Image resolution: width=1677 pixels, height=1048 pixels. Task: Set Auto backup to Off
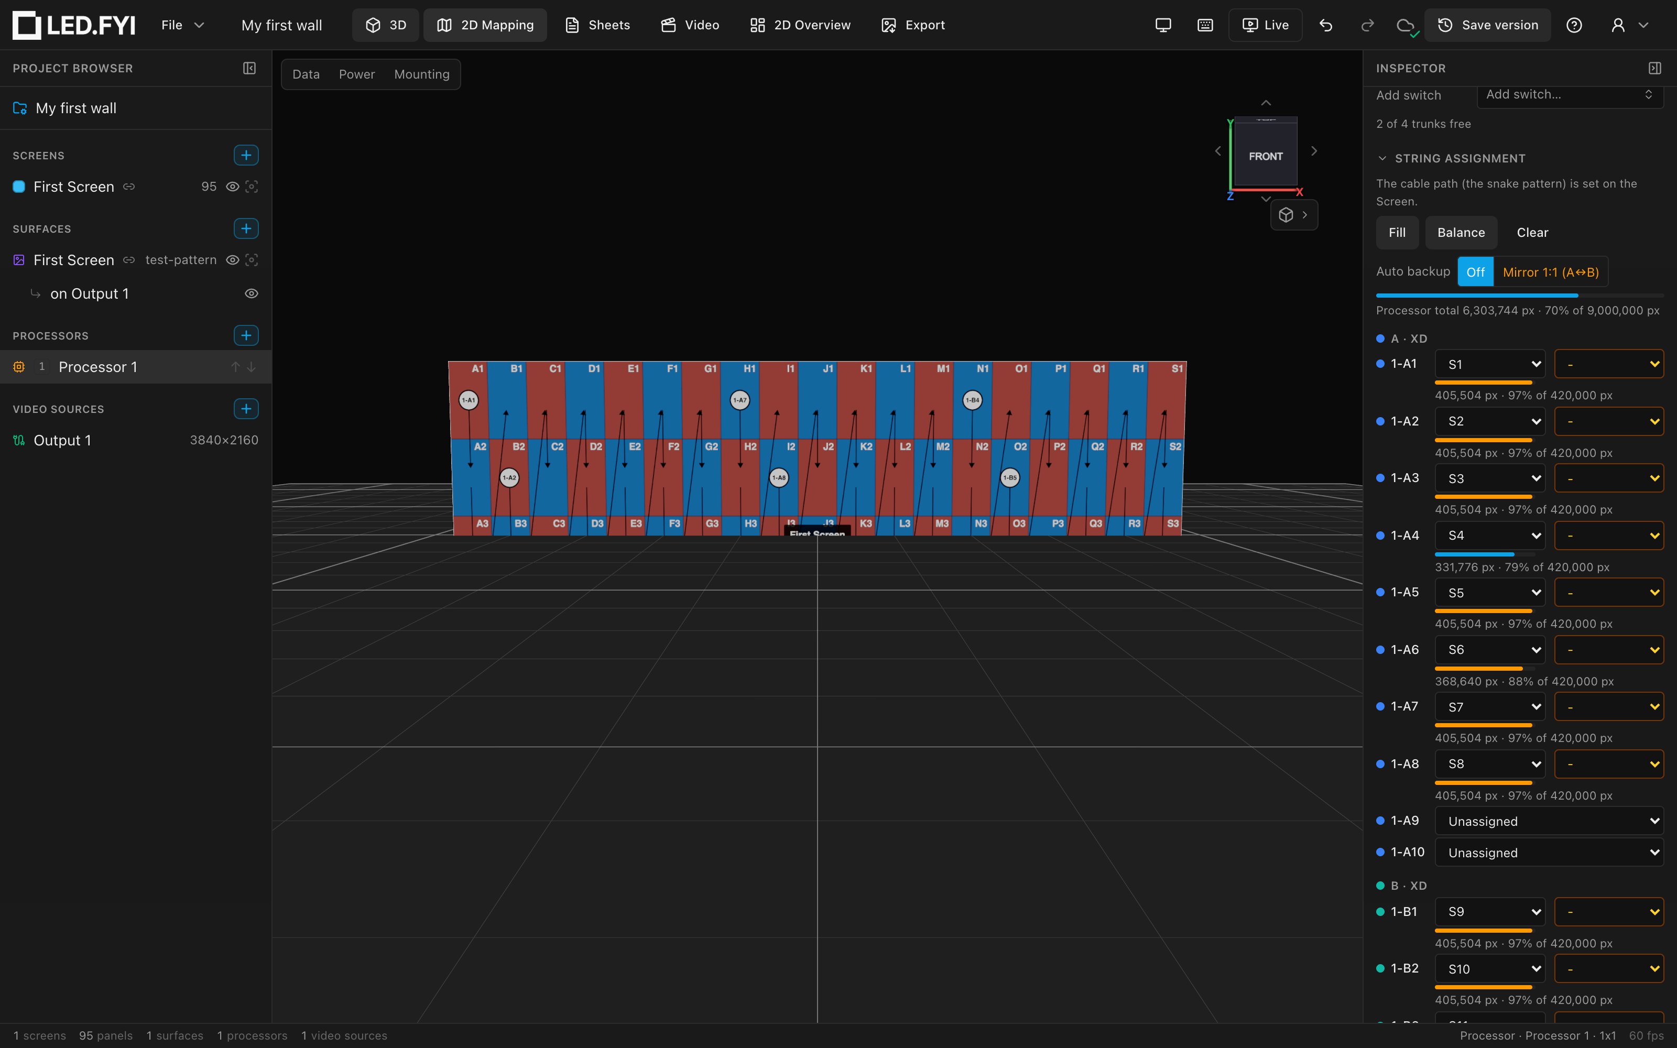(x=1475, y=272)
